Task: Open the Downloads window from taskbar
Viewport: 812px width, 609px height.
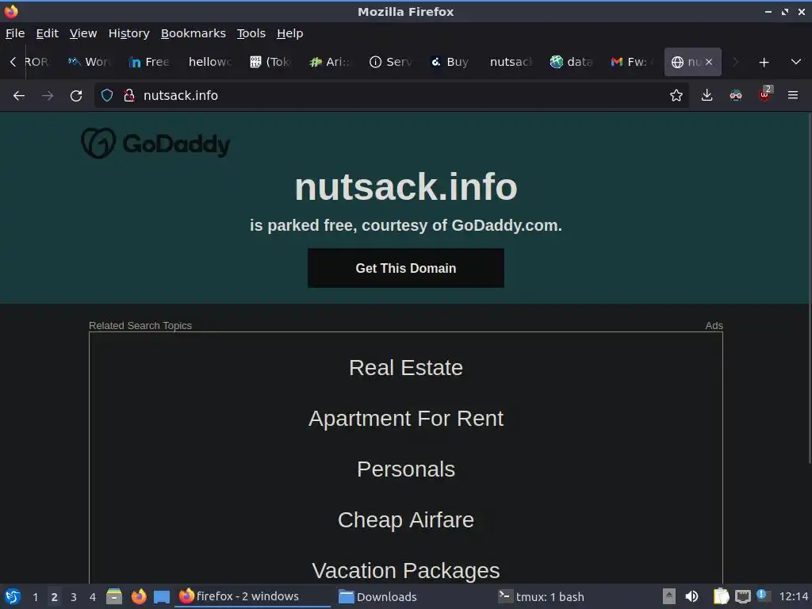Action: click(412, 596)
